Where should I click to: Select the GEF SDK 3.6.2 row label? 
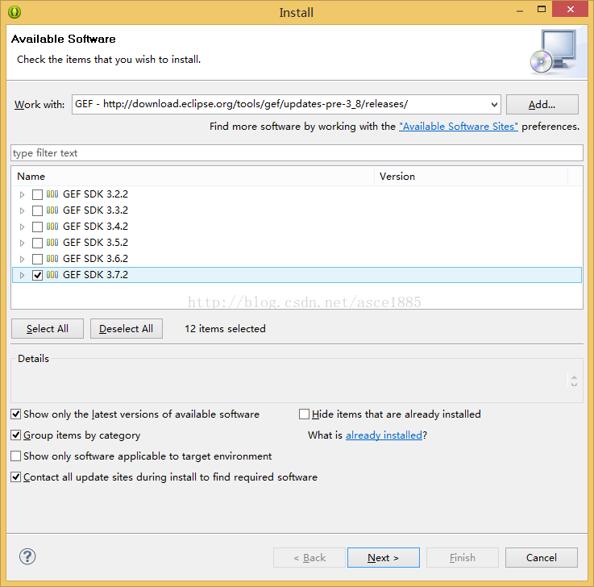(95, 259)
